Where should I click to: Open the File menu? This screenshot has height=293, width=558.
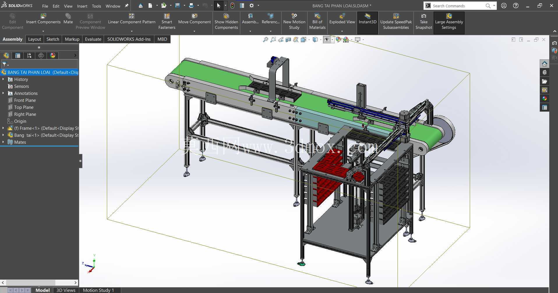click(45, 6)
